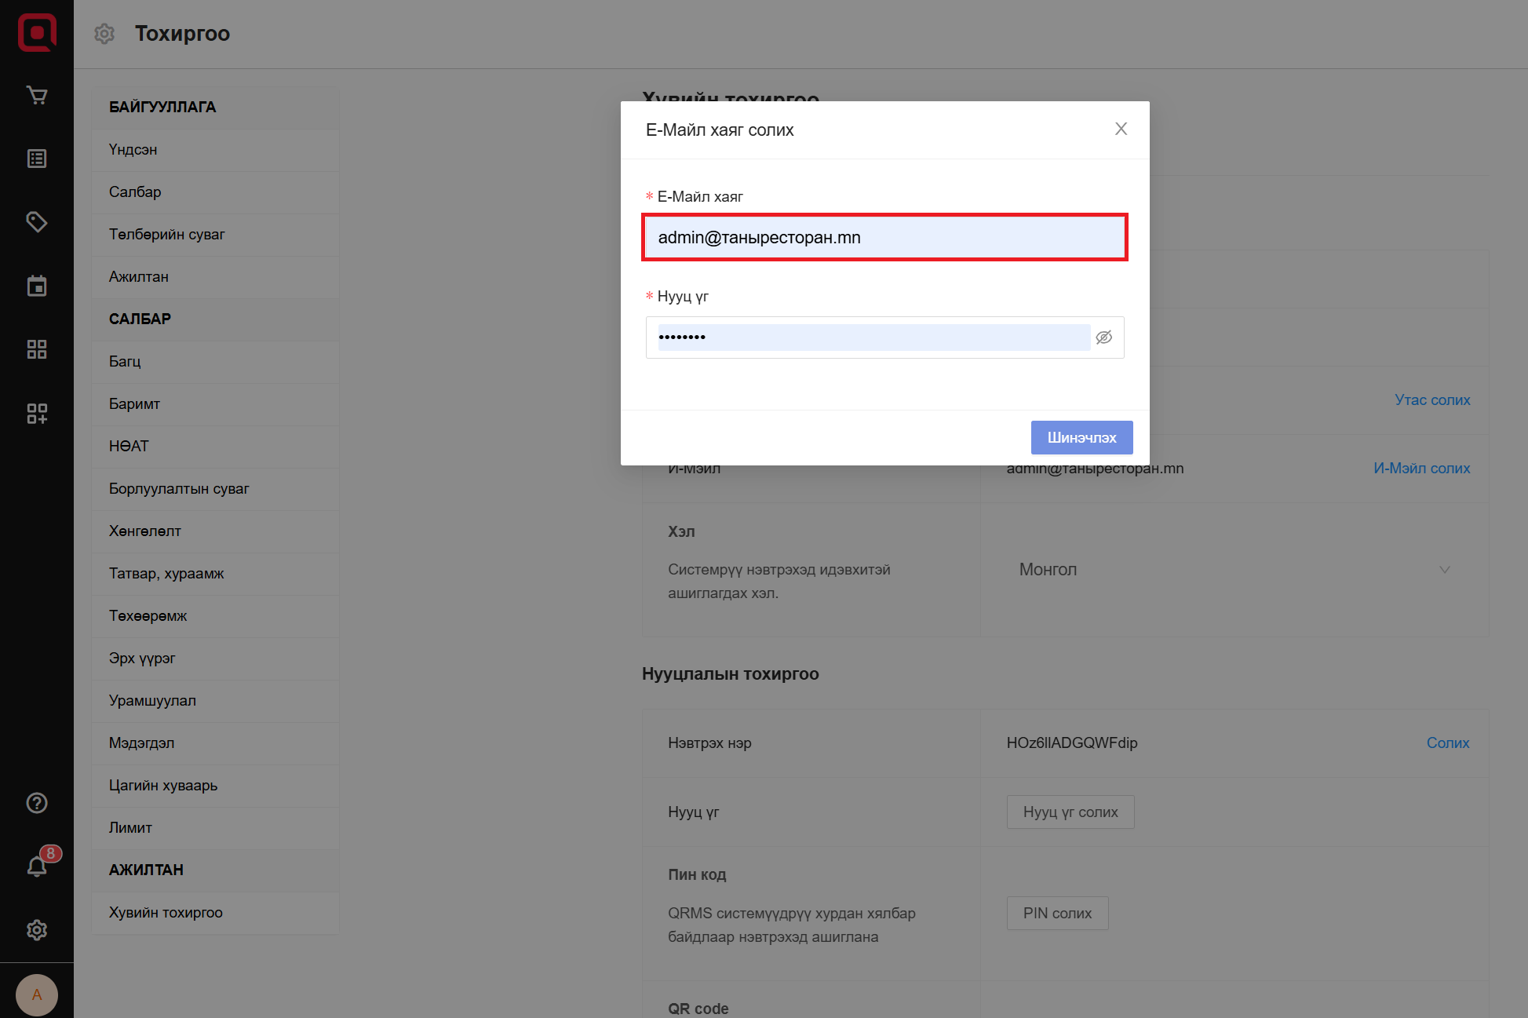Click the settings gear in sidebar
Viewport: 1528px width, 1018px height.
pyautogui.click(x=37, y=930)
